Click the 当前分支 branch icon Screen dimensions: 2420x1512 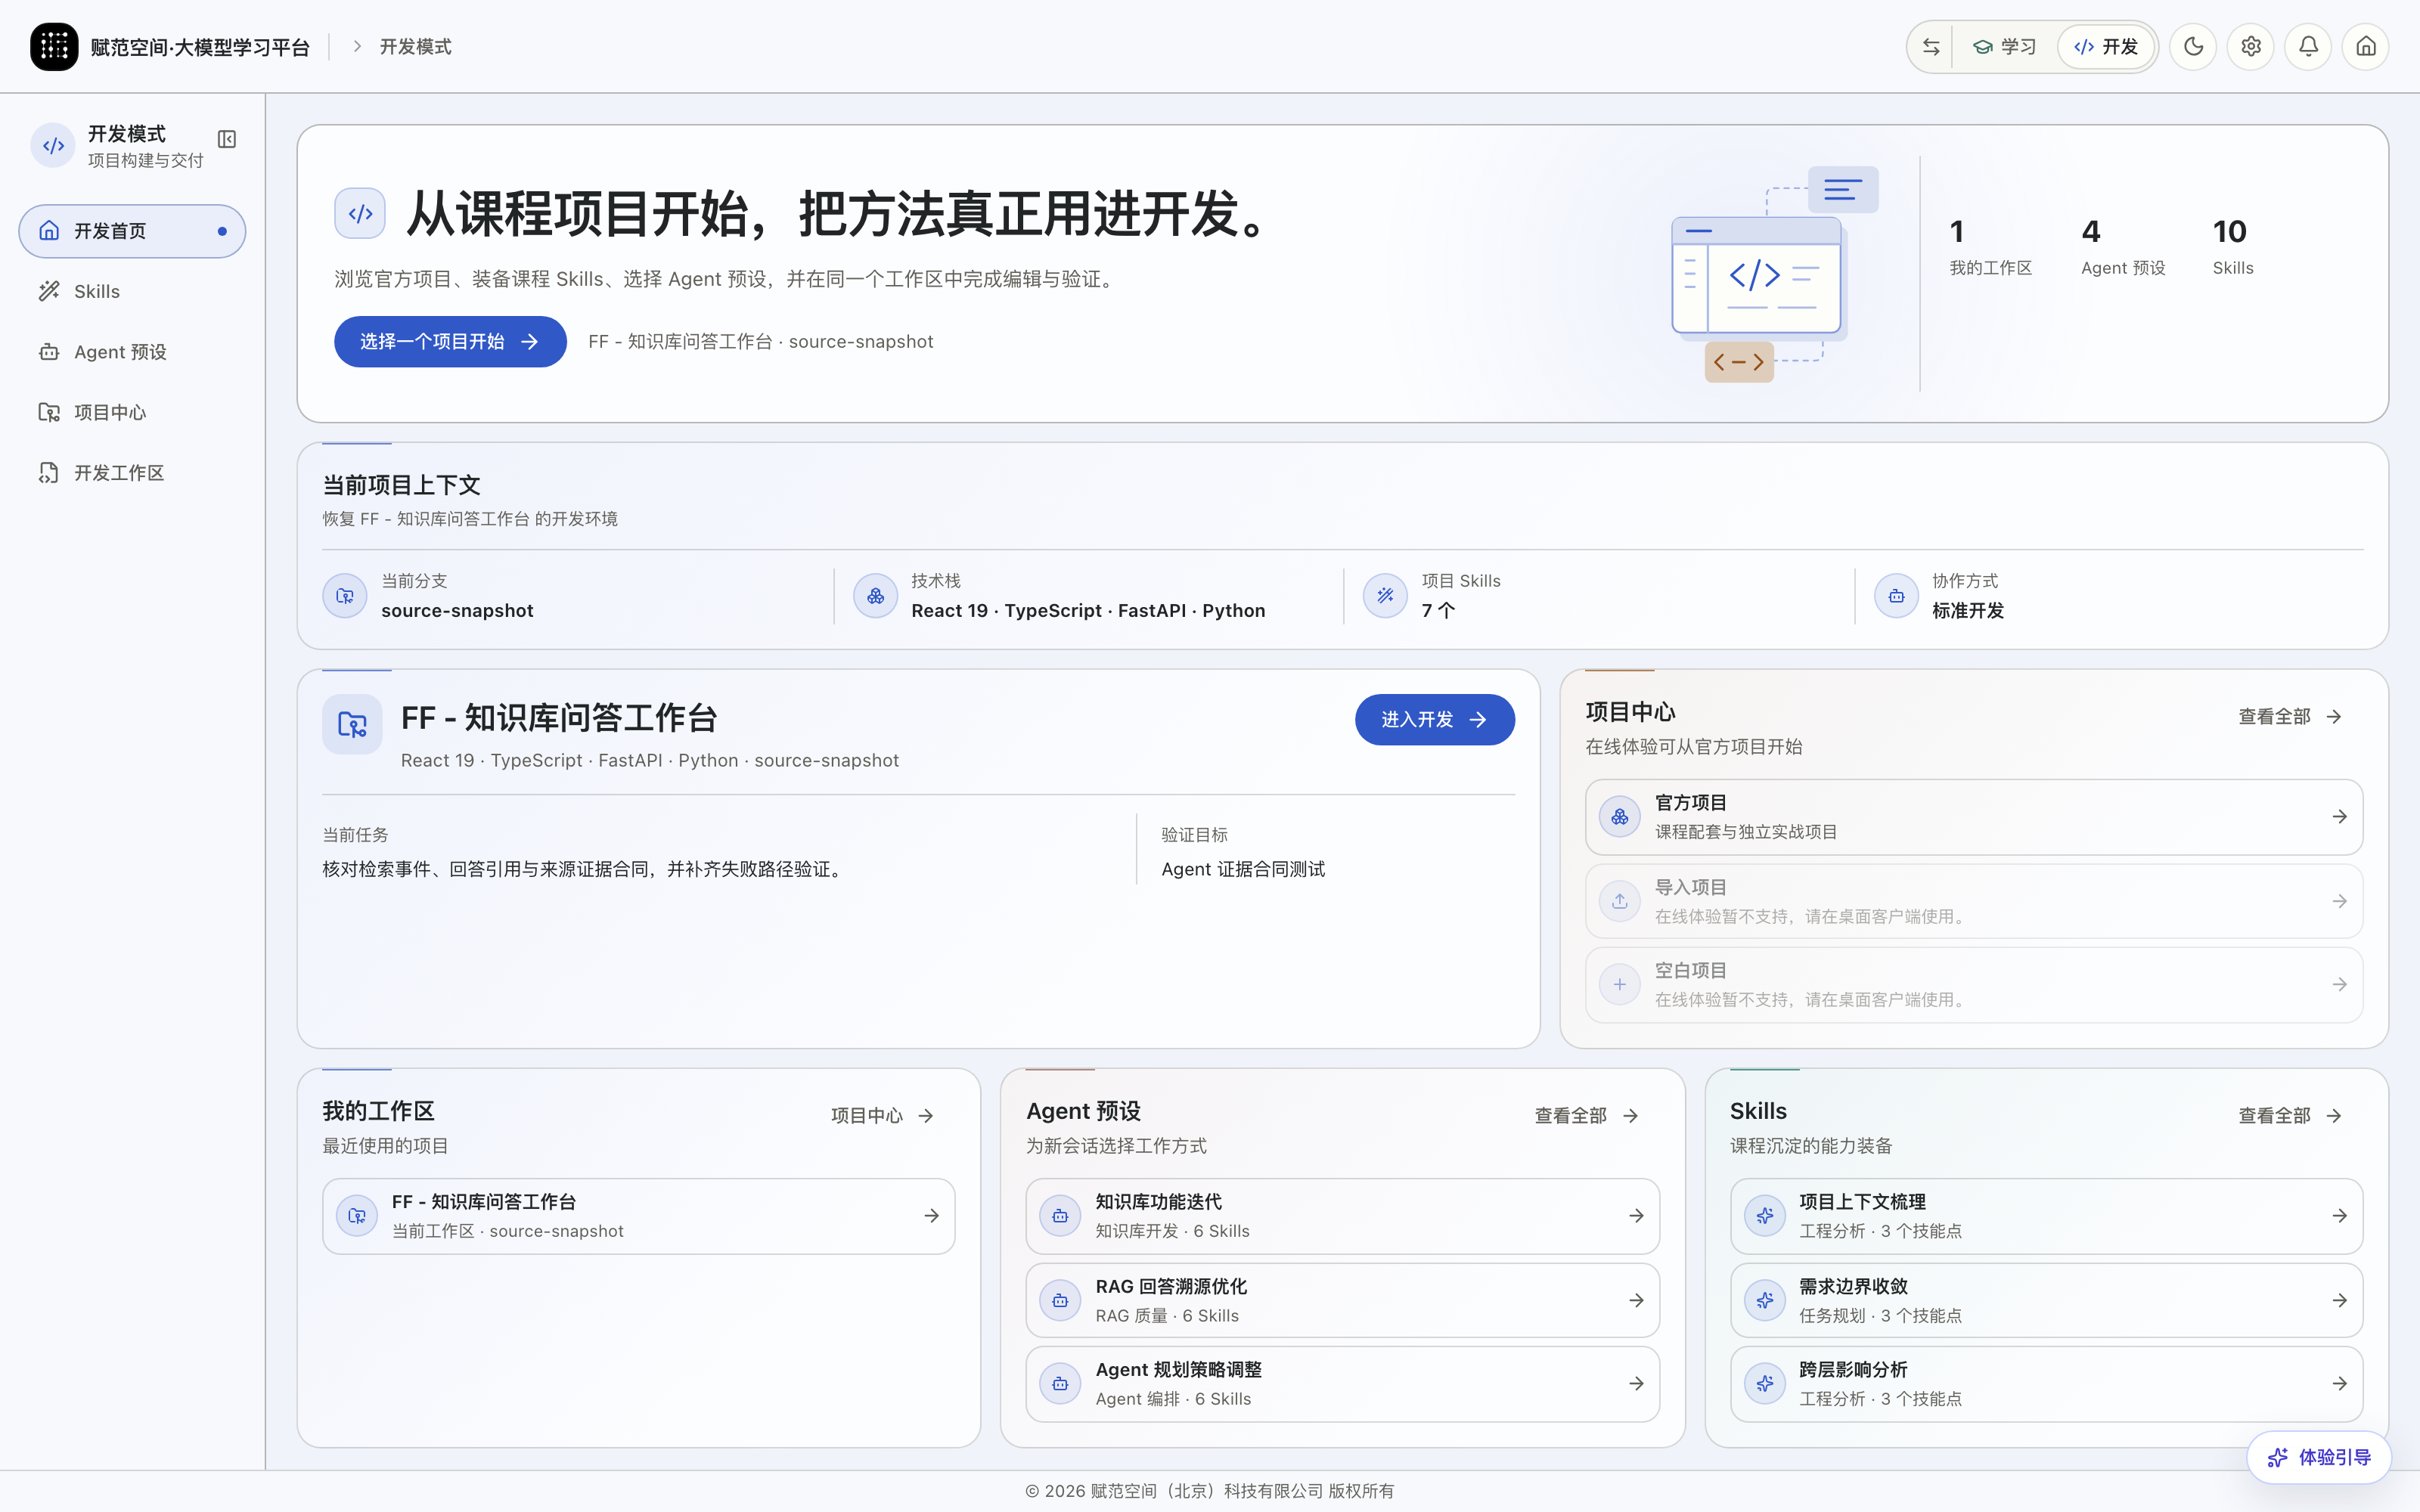345,596
